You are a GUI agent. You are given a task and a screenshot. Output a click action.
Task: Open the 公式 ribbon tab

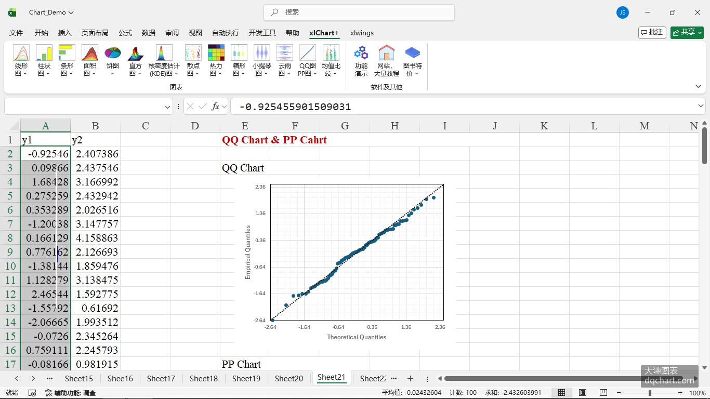pyautogui.click(x=125, y=33)
